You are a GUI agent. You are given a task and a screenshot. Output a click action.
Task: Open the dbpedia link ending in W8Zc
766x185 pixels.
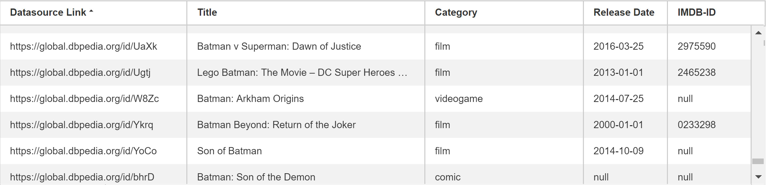[84, 99]
